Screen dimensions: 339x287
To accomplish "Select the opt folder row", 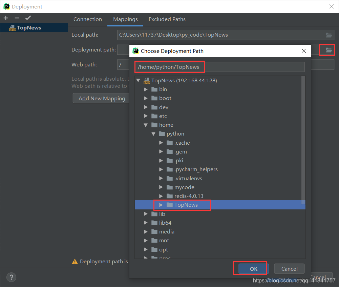I will point(220,249).
